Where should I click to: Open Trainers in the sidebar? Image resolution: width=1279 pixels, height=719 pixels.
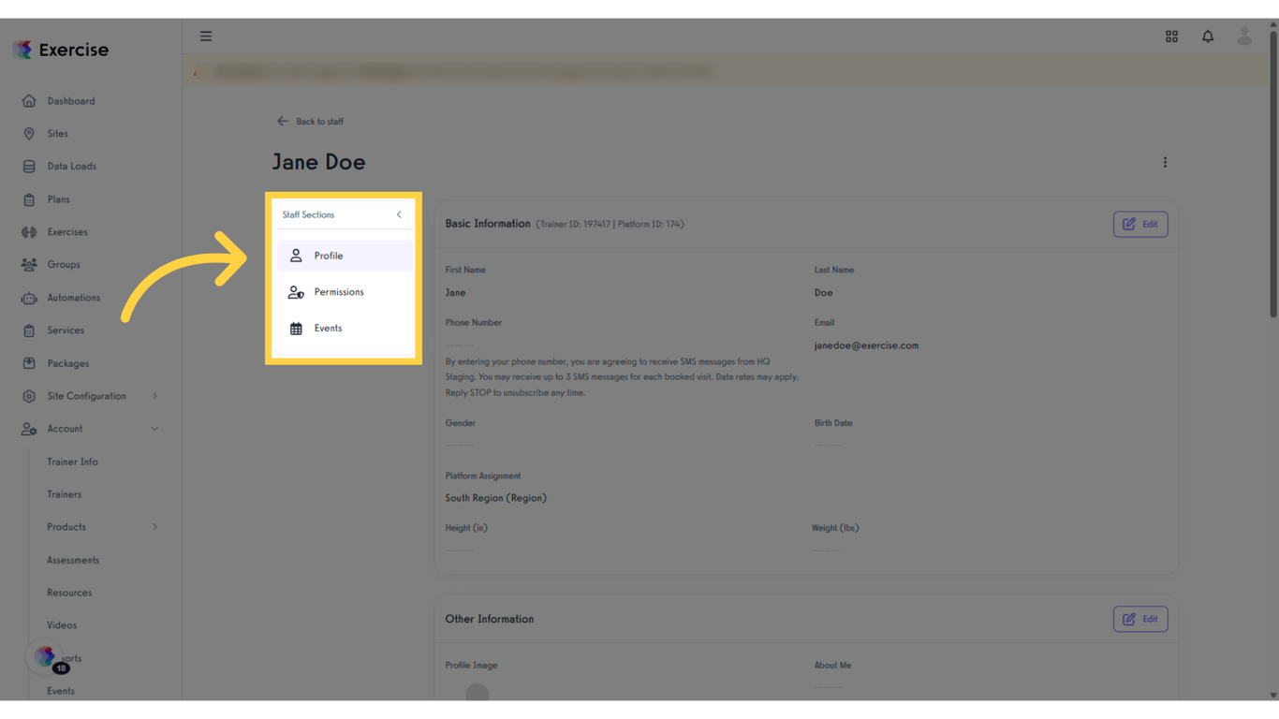pos(65,494)
